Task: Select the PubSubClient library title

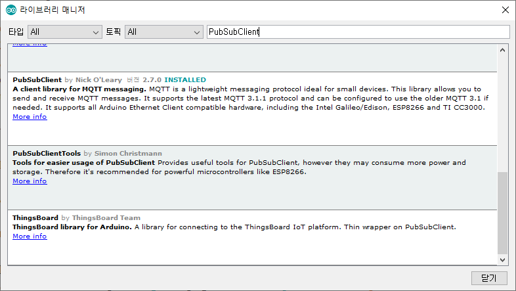Action: click(x=37, y=79)
